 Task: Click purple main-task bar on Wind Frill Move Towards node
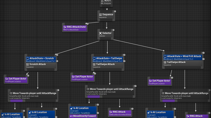coord(169,101)
